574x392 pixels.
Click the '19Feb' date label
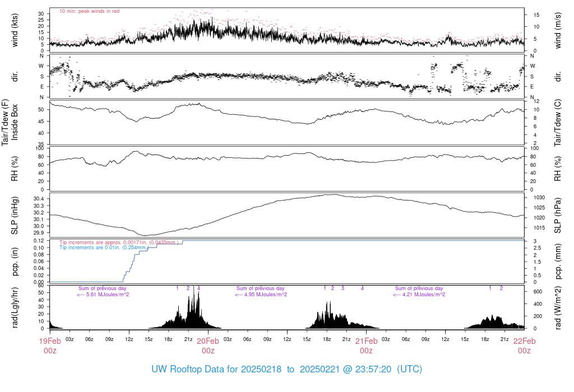[50, 341]
